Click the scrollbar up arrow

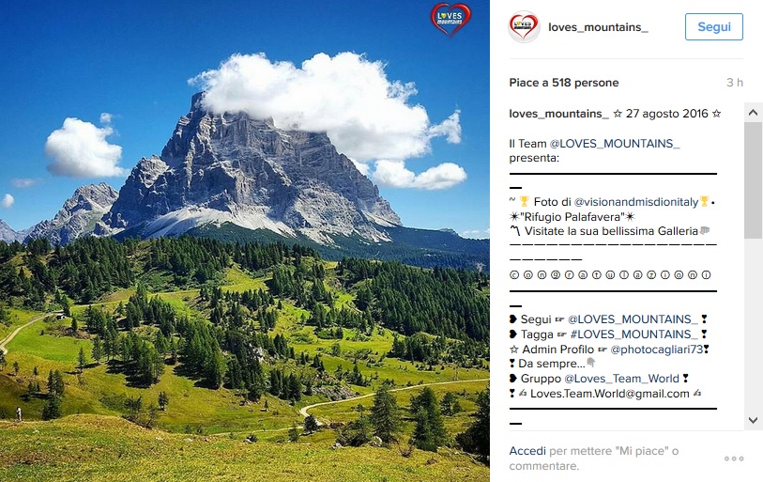754,113
